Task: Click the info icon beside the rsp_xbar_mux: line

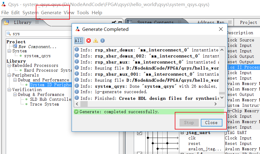Action: click(x=77, y=61)
